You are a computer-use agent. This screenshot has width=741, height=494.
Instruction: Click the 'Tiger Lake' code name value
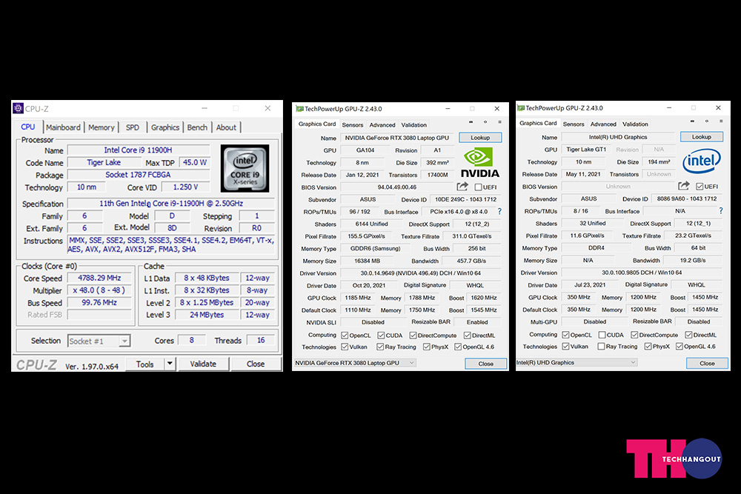[104, 162]
